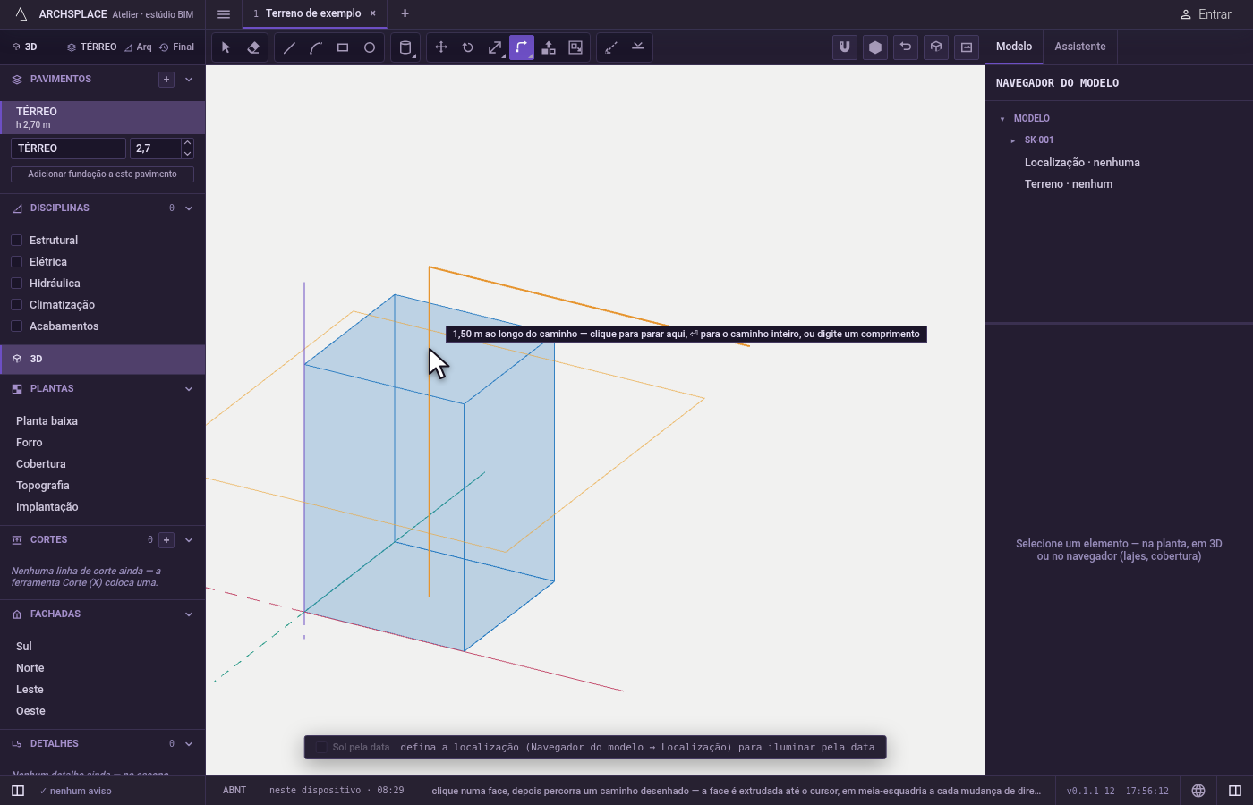Click Adicionar fundação a este pavimento
The height and width of the screenshot is (805, 1253).
pos(102,174)
